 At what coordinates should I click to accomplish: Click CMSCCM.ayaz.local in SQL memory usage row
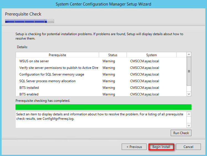tap(145, 74)
